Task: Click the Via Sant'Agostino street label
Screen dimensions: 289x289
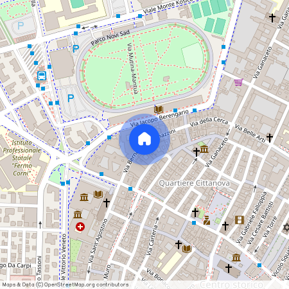Action: 98,241
